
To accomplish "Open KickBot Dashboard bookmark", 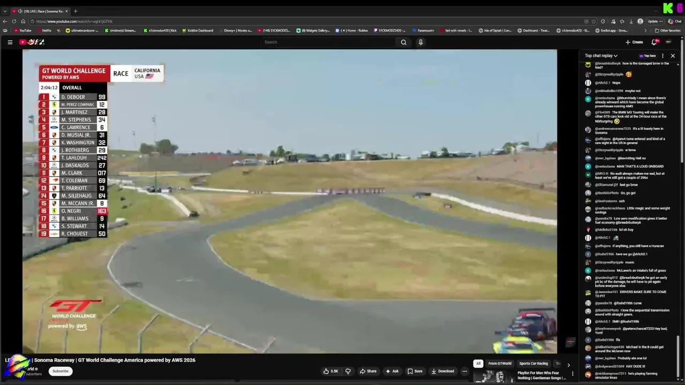I will 197,30.
